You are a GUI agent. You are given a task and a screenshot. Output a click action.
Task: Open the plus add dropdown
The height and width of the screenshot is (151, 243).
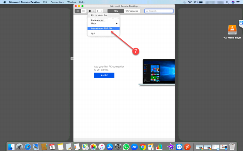tap(99, 11)
